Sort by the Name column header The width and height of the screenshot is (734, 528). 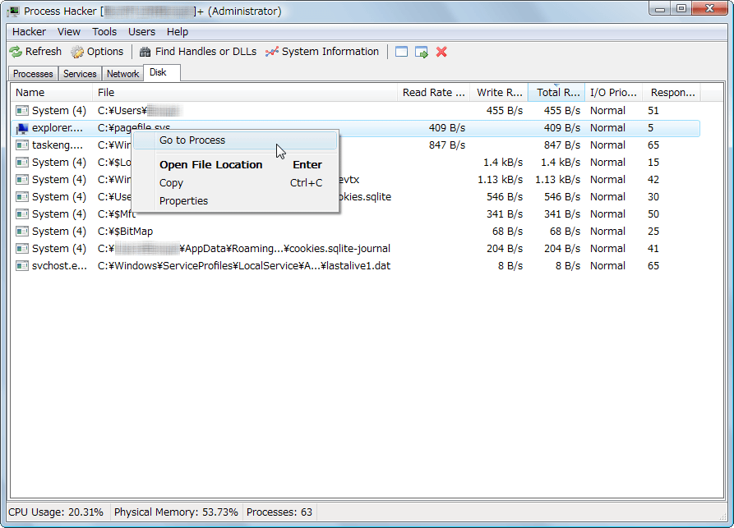click(x=52, y=93)
